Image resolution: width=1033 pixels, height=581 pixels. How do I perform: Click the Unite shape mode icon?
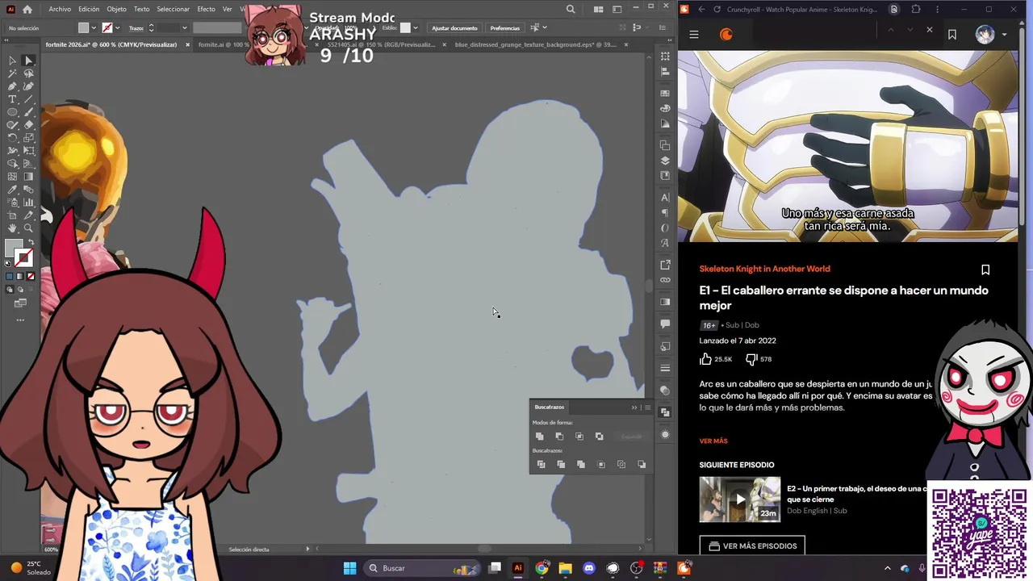(x=540, y=437)
